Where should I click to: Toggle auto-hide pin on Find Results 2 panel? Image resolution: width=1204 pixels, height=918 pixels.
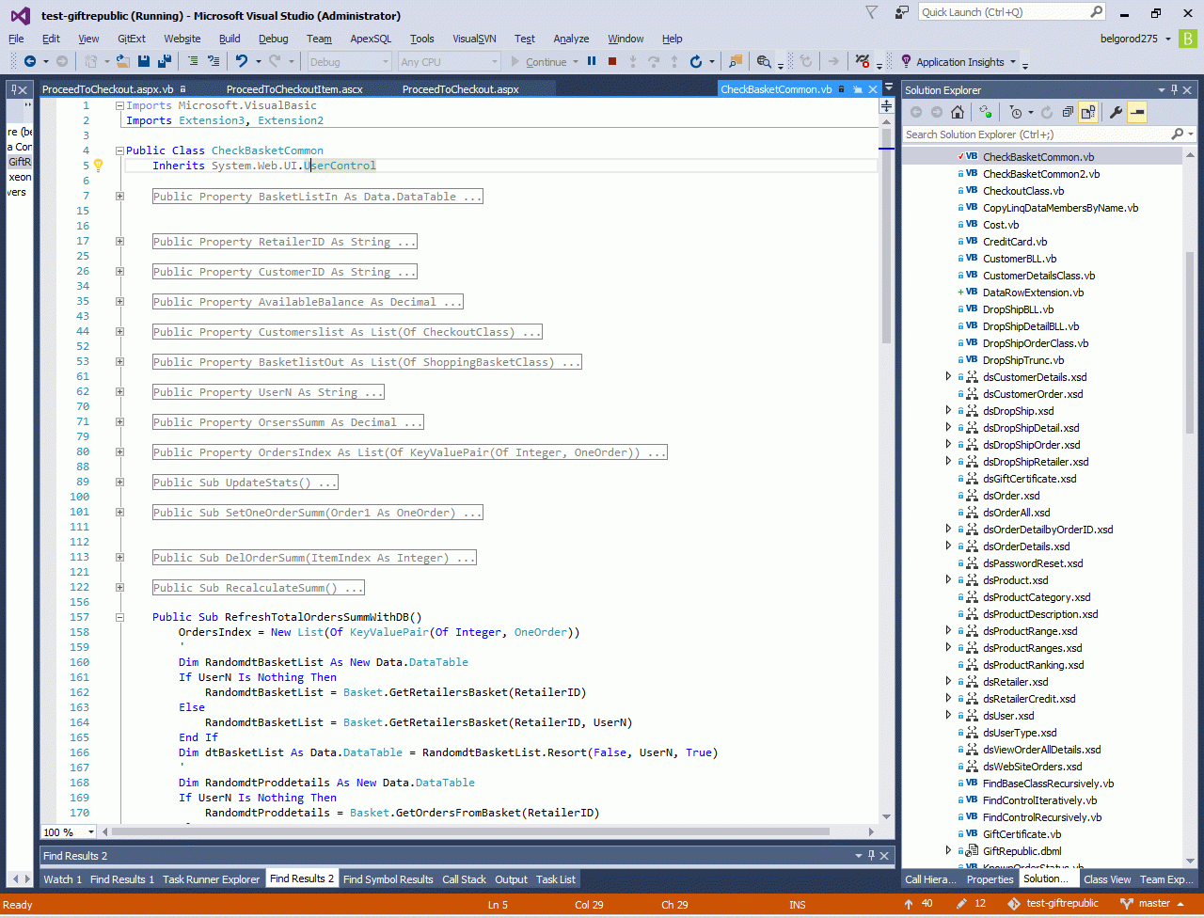871,855
